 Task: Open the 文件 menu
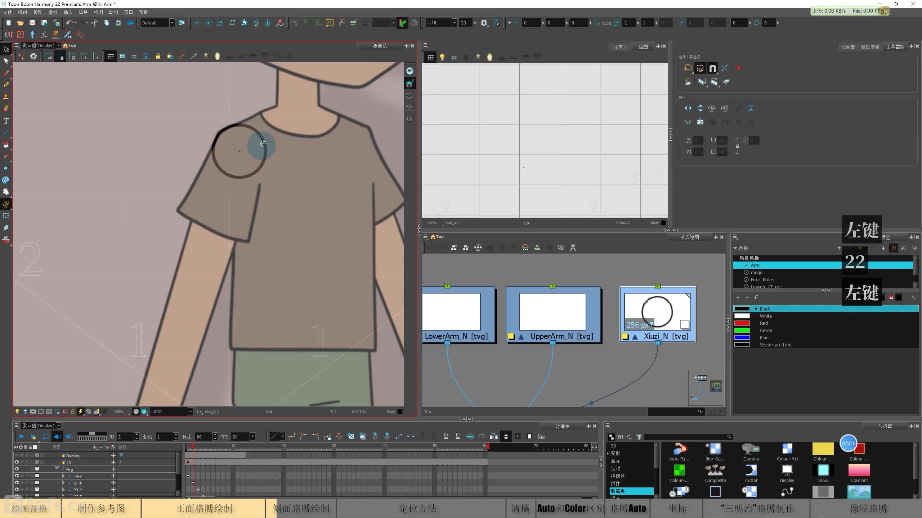[8, 12]
